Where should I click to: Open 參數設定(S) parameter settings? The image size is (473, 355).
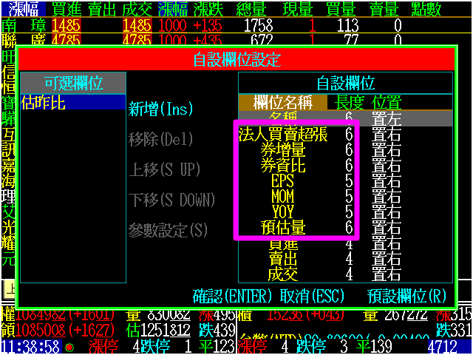coord(167,230)
